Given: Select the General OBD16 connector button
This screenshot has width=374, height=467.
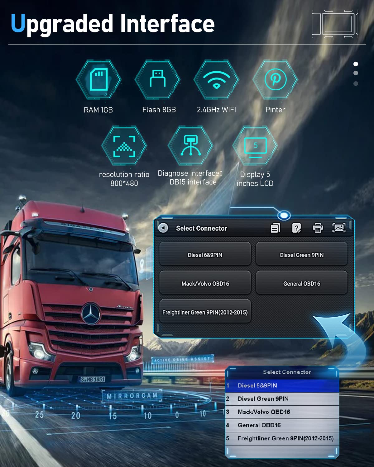Looking at the screenshot, I should tap(301, 283).
